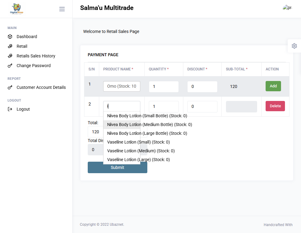The width and height of the screenshot is (301, 233).
Task: Log out via the Logout item
Action: tap(23, 109)
